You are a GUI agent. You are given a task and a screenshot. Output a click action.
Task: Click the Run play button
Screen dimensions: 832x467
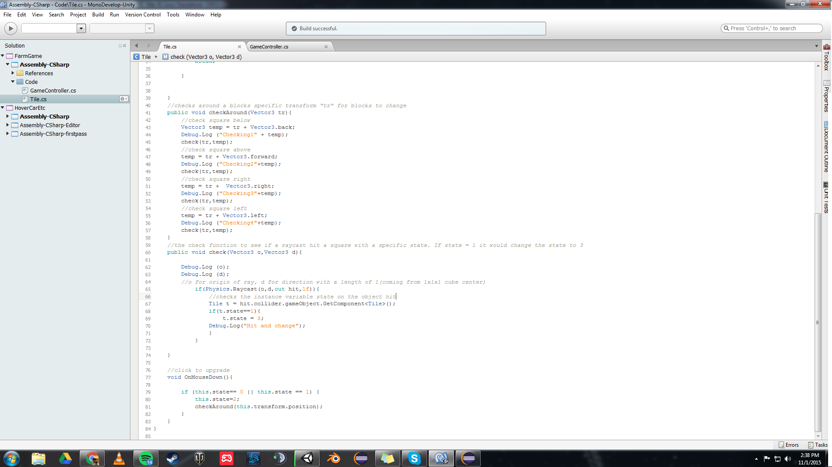point(11,29)
